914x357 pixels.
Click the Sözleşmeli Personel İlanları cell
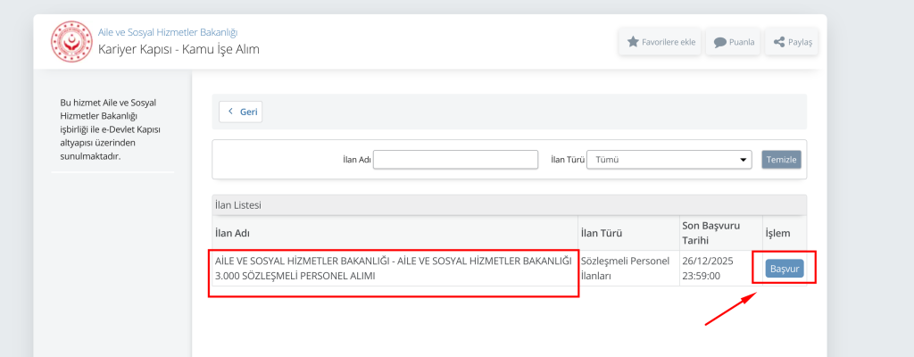point(629,269)
